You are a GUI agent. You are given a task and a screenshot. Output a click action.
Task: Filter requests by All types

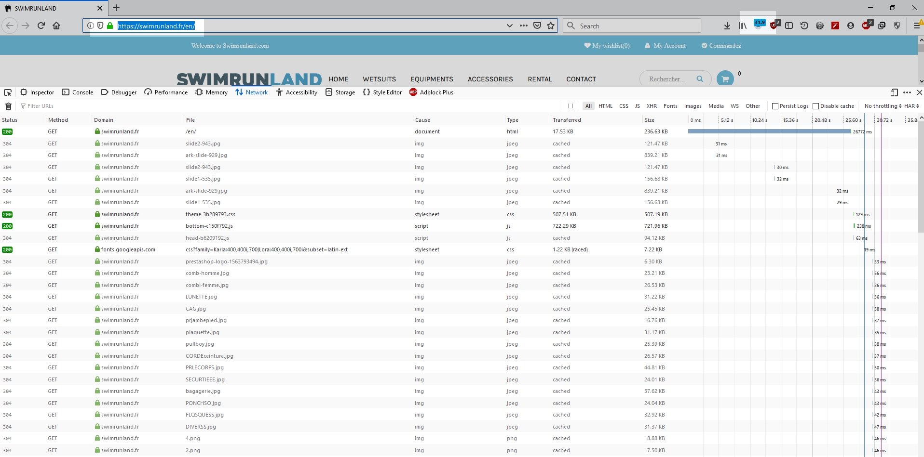coord(588,106)
